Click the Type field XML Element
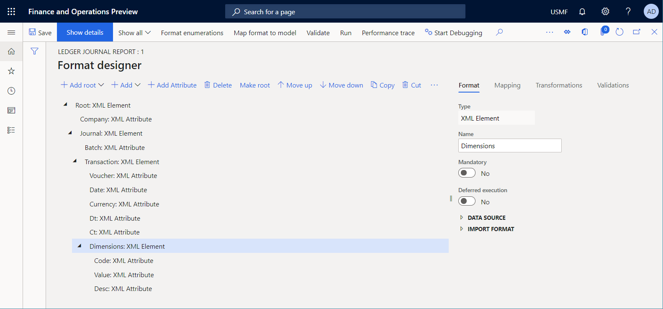663x309 pixels. (496, 118)
